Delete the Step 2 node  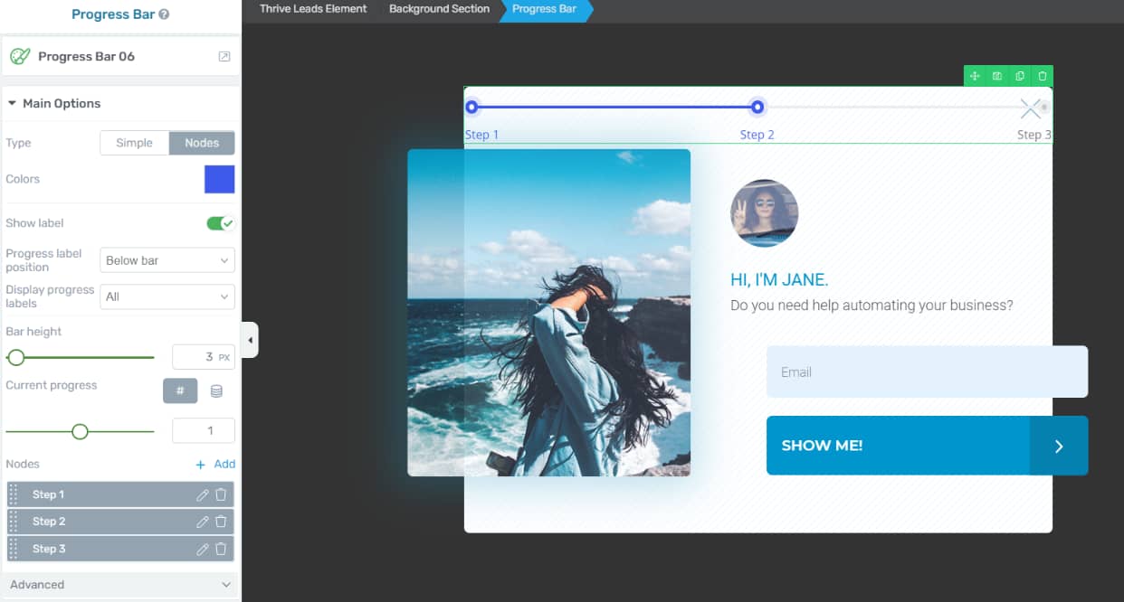point(221,522)
